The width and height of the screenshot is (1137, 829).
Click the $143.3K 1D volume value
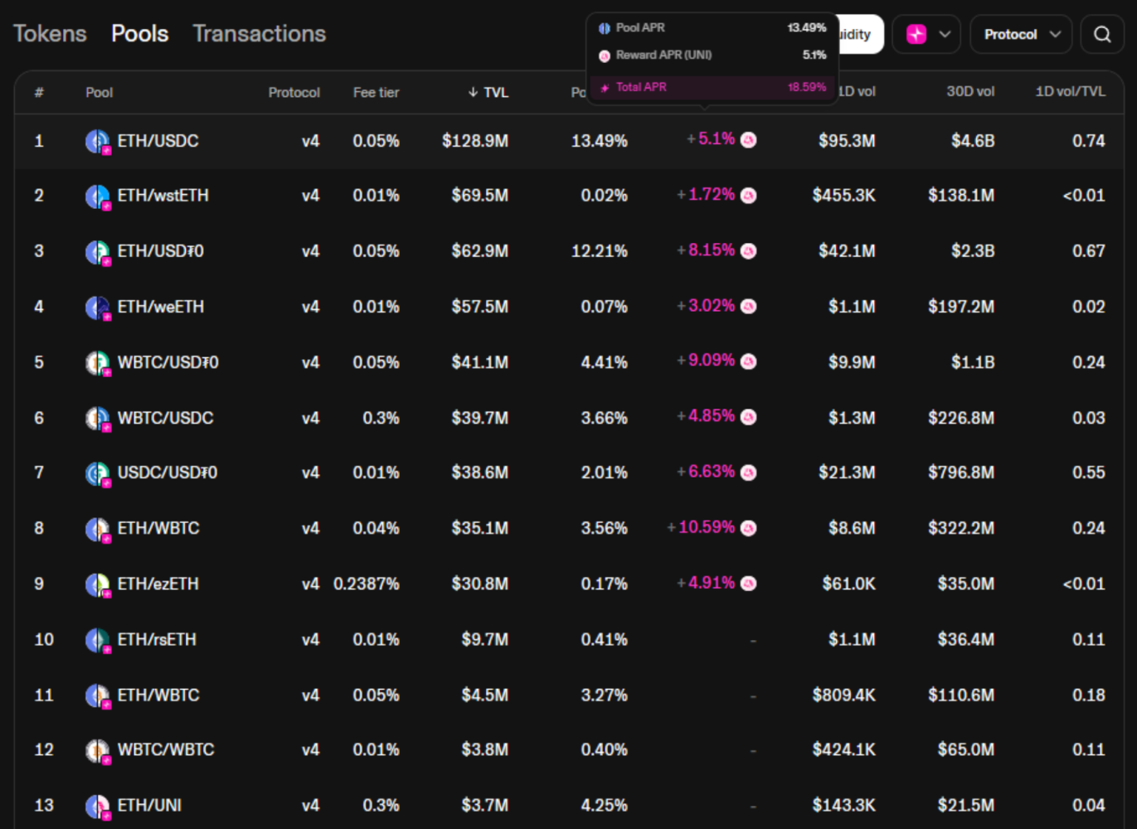coord(843,805)
